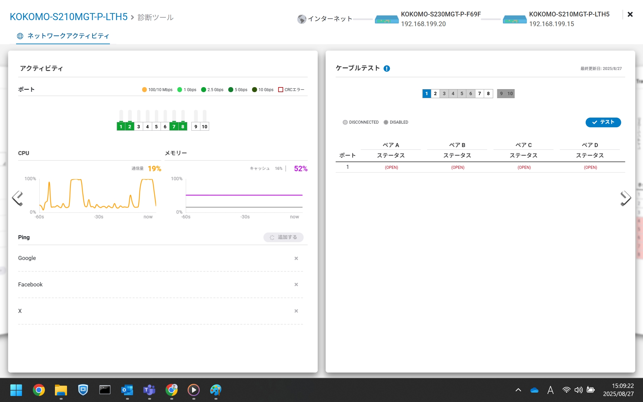Go to next panel with right chevron
643x402 pixels.
pyautogui.click(x=625, y=198)
